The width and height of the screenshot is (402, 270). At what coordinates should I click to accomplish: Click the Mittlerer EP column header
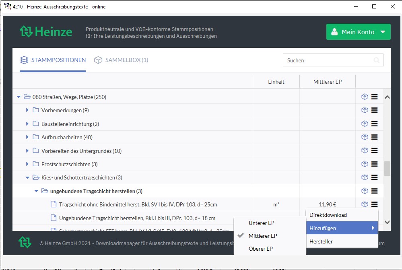tap(328, 82)
